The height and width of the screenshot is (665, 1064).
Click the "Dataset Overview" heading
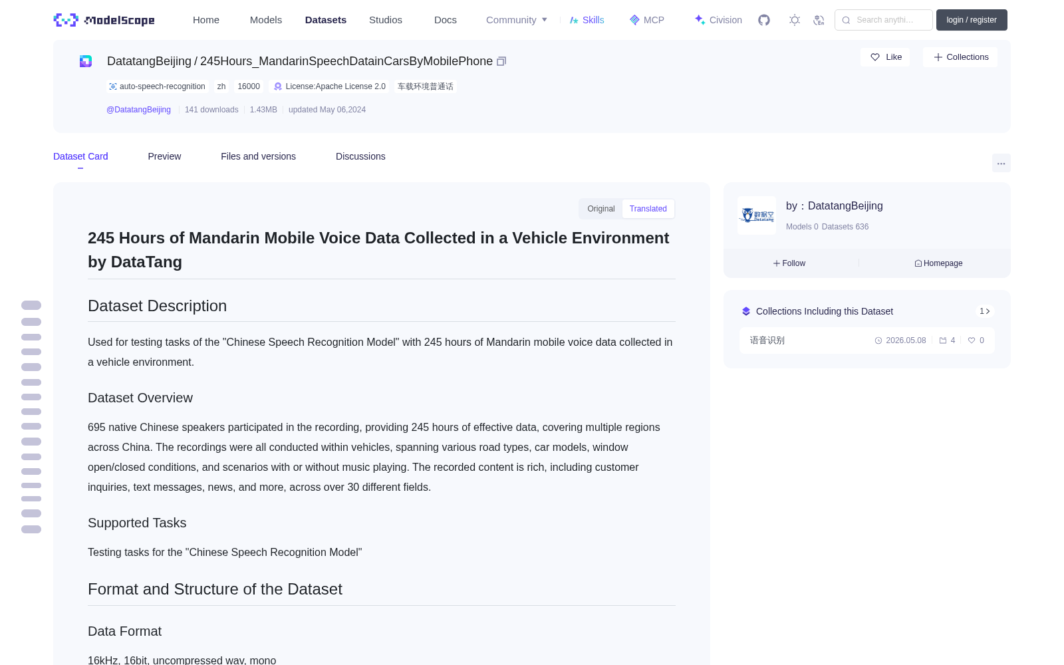pos(140,398)
